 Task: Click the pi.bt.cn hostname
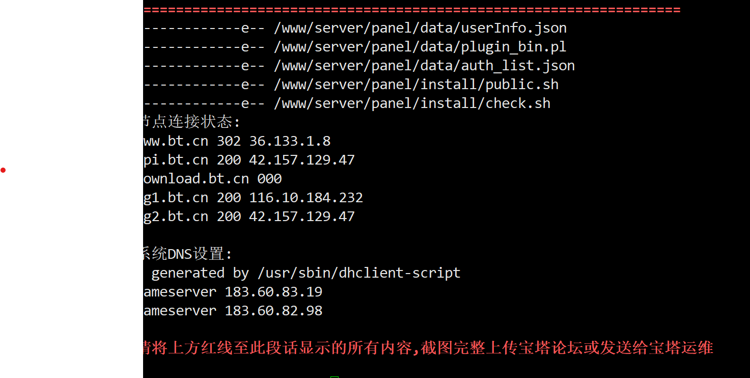[176, 160]
